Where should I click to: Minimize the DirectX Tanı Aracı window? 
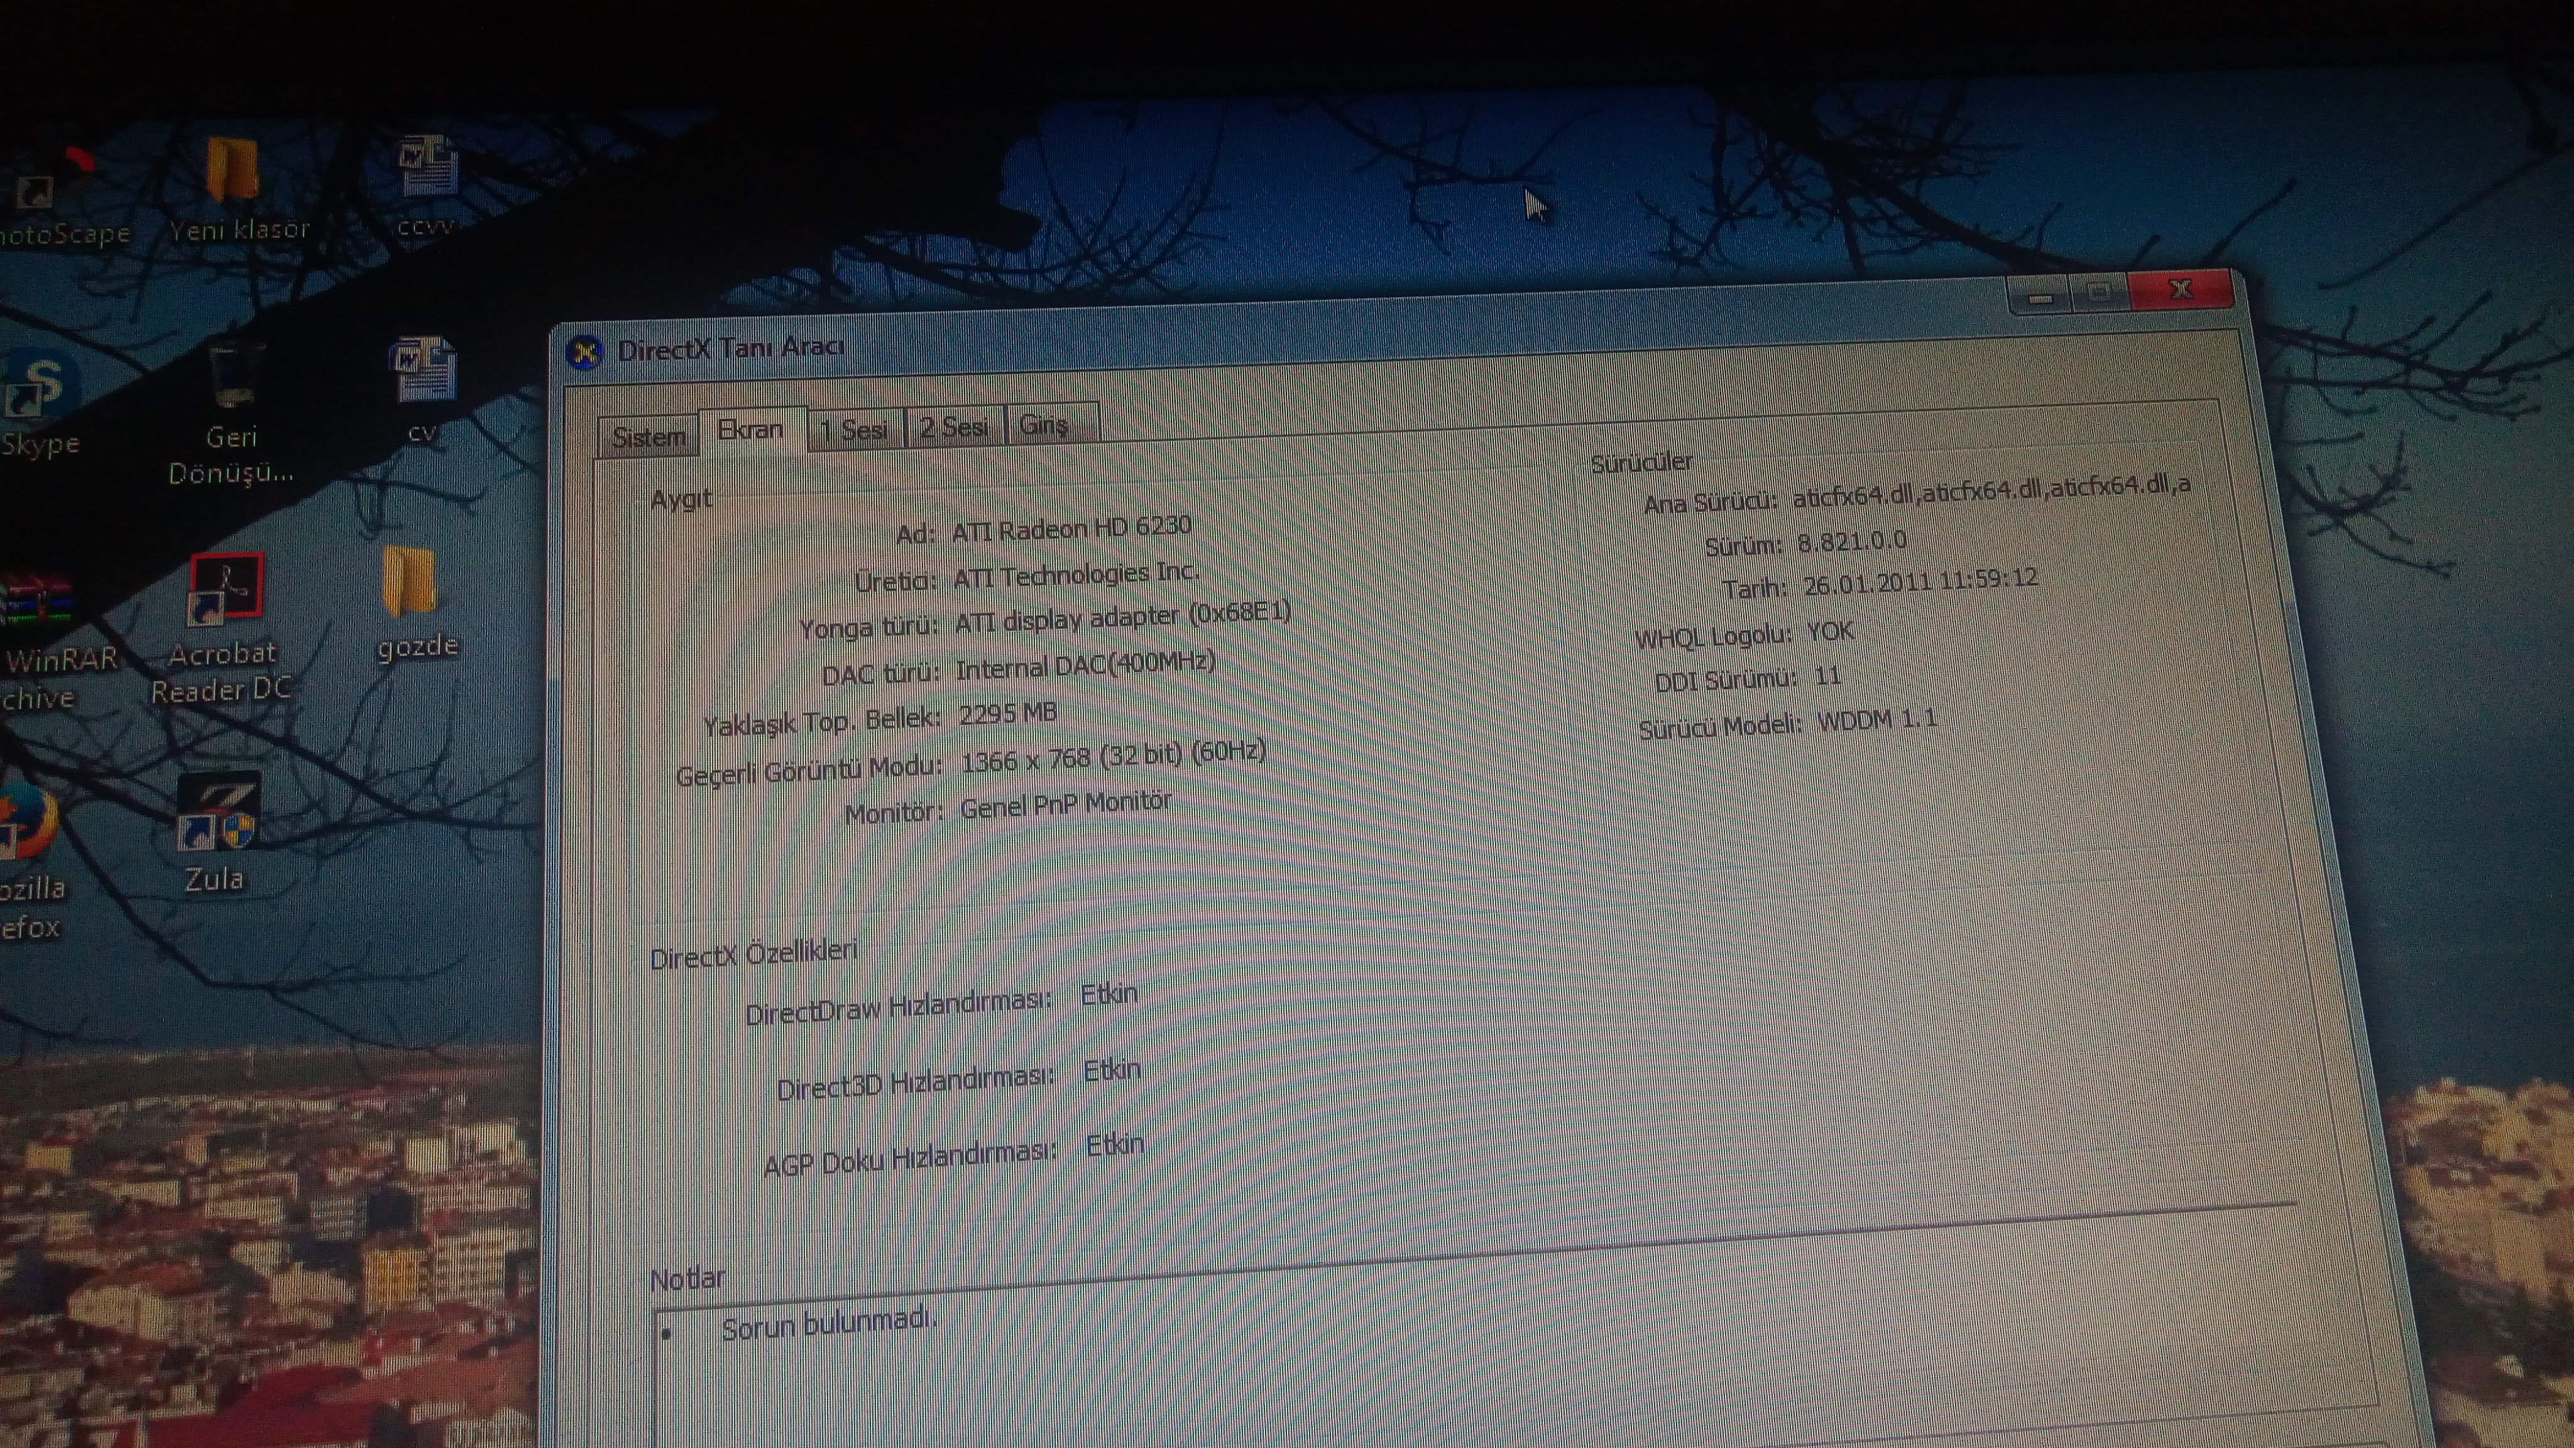tap(2039, 297)
